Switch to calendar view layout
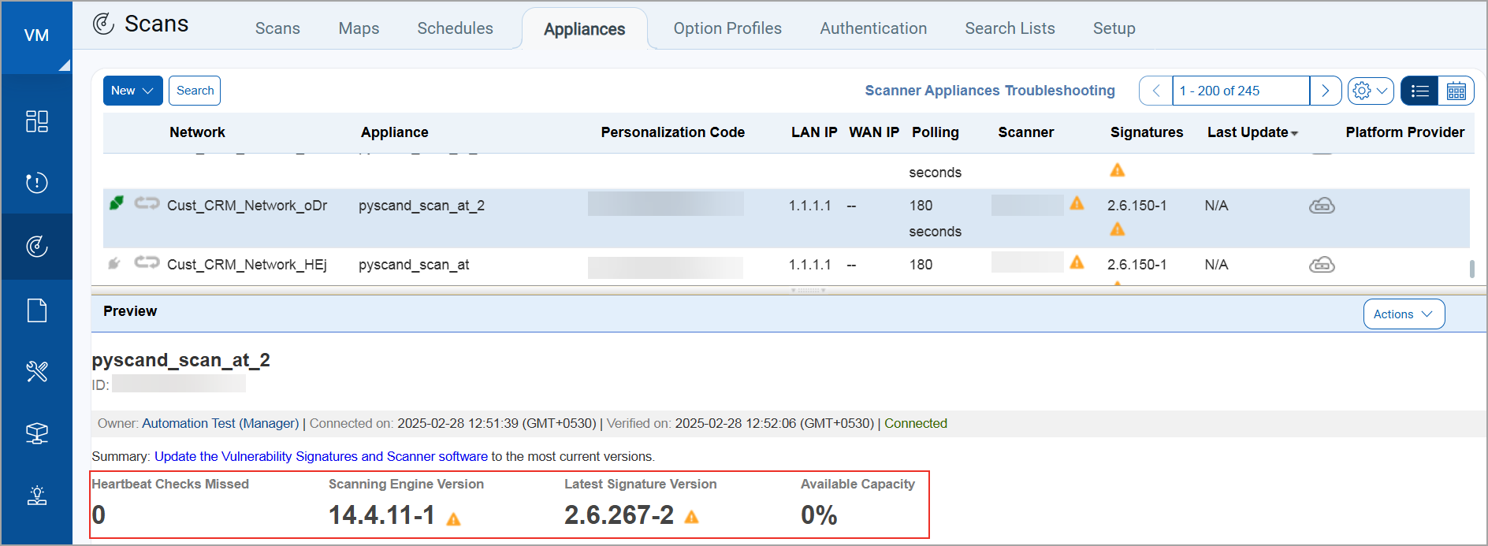Image resolution: width=1488 pixels, height=546 pixels. tap(1456, 91)
